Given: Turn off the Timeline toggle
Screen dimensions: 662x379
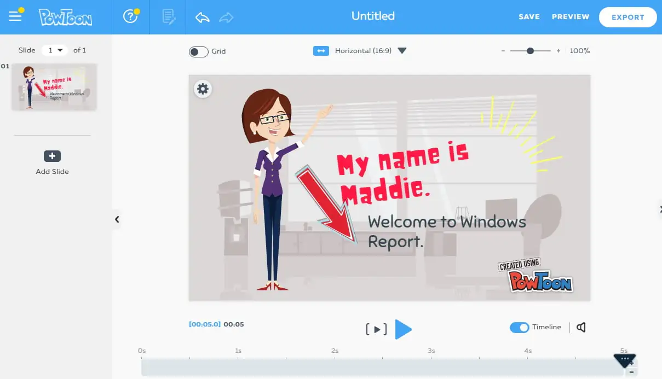Looking at the screenshot, I should pos(520,327).
